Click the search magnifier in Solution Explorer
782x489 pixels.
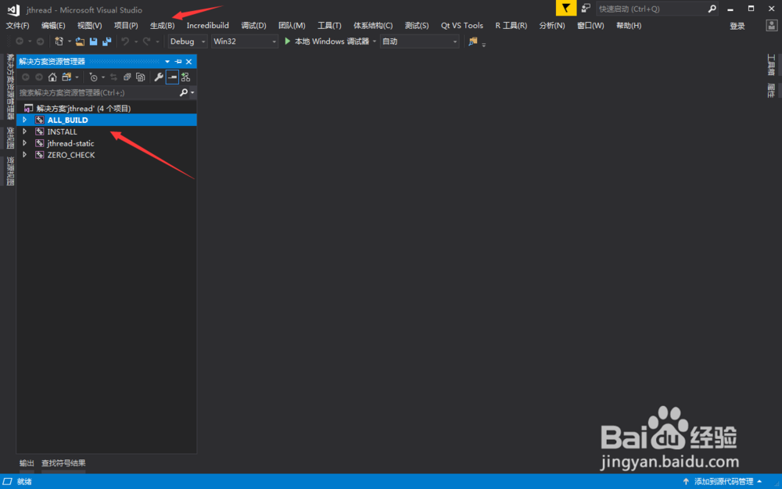184,92
